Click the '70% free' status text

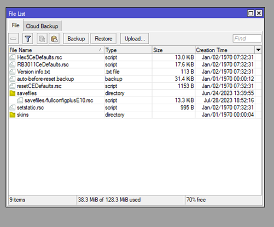coord(196,200)
